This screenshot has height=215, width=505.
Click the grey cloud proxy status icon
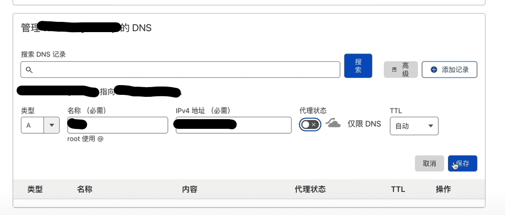click(x=333, y=123)
